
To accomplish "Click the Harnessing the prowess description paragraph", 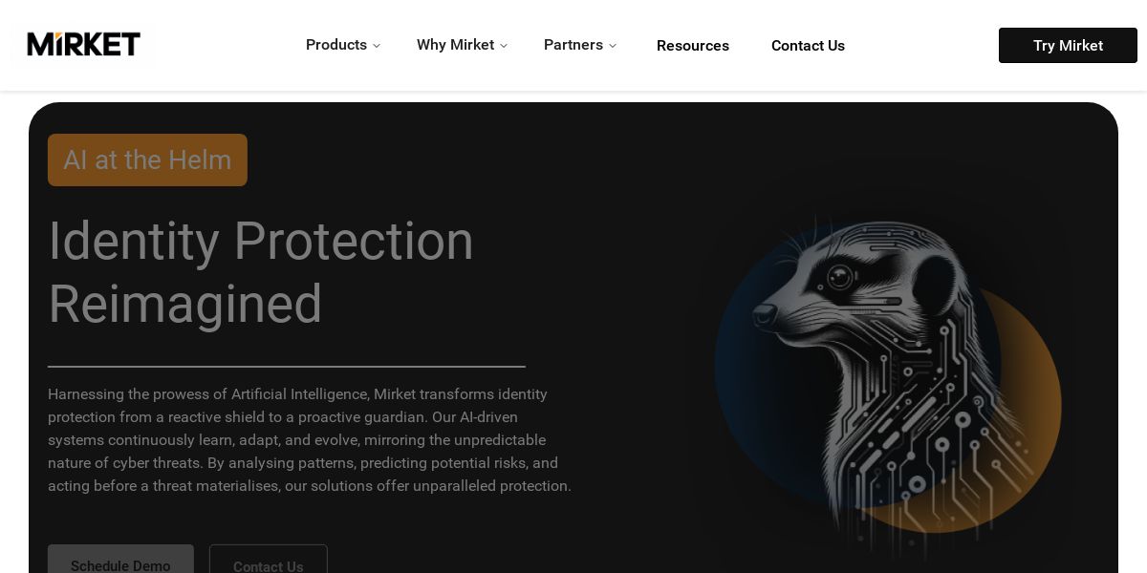I will point(310,440).
